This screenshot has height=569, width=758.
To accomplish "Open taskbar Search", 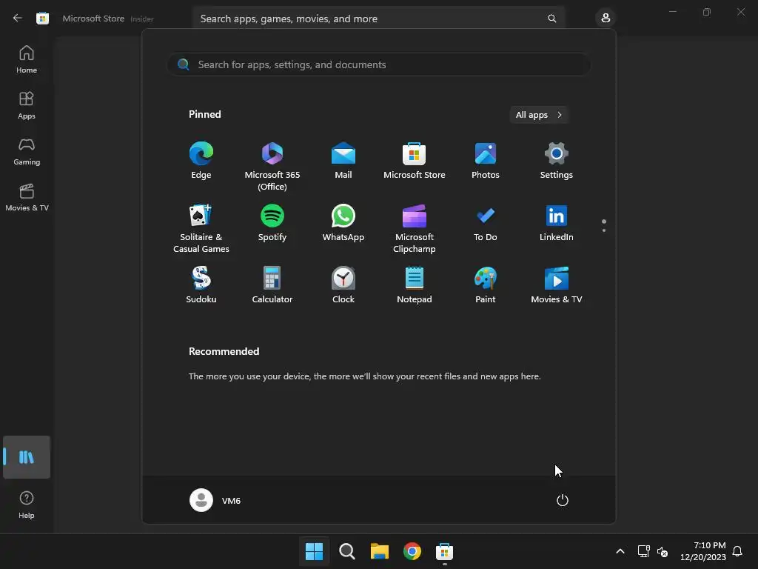I will click(347, 551).
